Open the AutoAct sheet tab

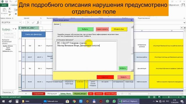99,94
